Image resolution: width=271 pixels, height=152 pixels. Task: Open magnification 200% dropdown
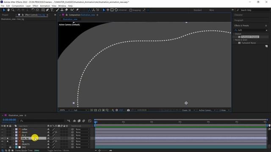click(x=65, y=110)
